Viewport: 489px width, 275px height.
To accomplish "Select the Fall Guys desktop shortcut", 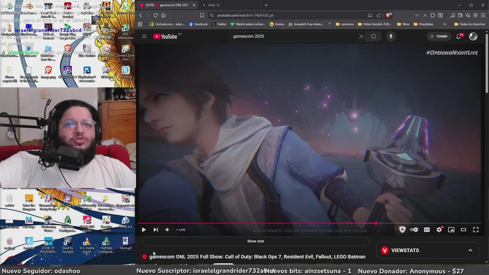I will point(29,222).
